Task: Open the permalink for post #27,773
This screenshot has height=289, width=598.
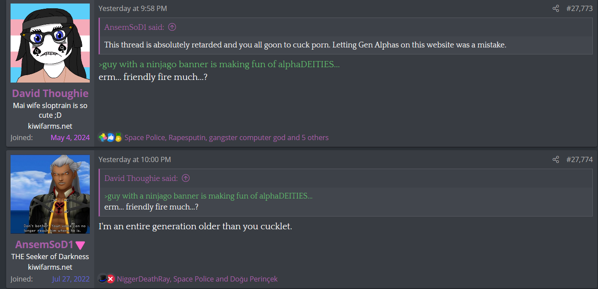Action: point(580,8)
